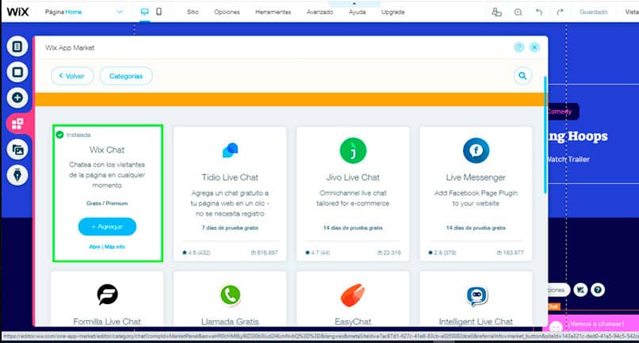Open the Live Messenger title
The height and width of the screenshot is (343, 639).
tap(476, 177)
